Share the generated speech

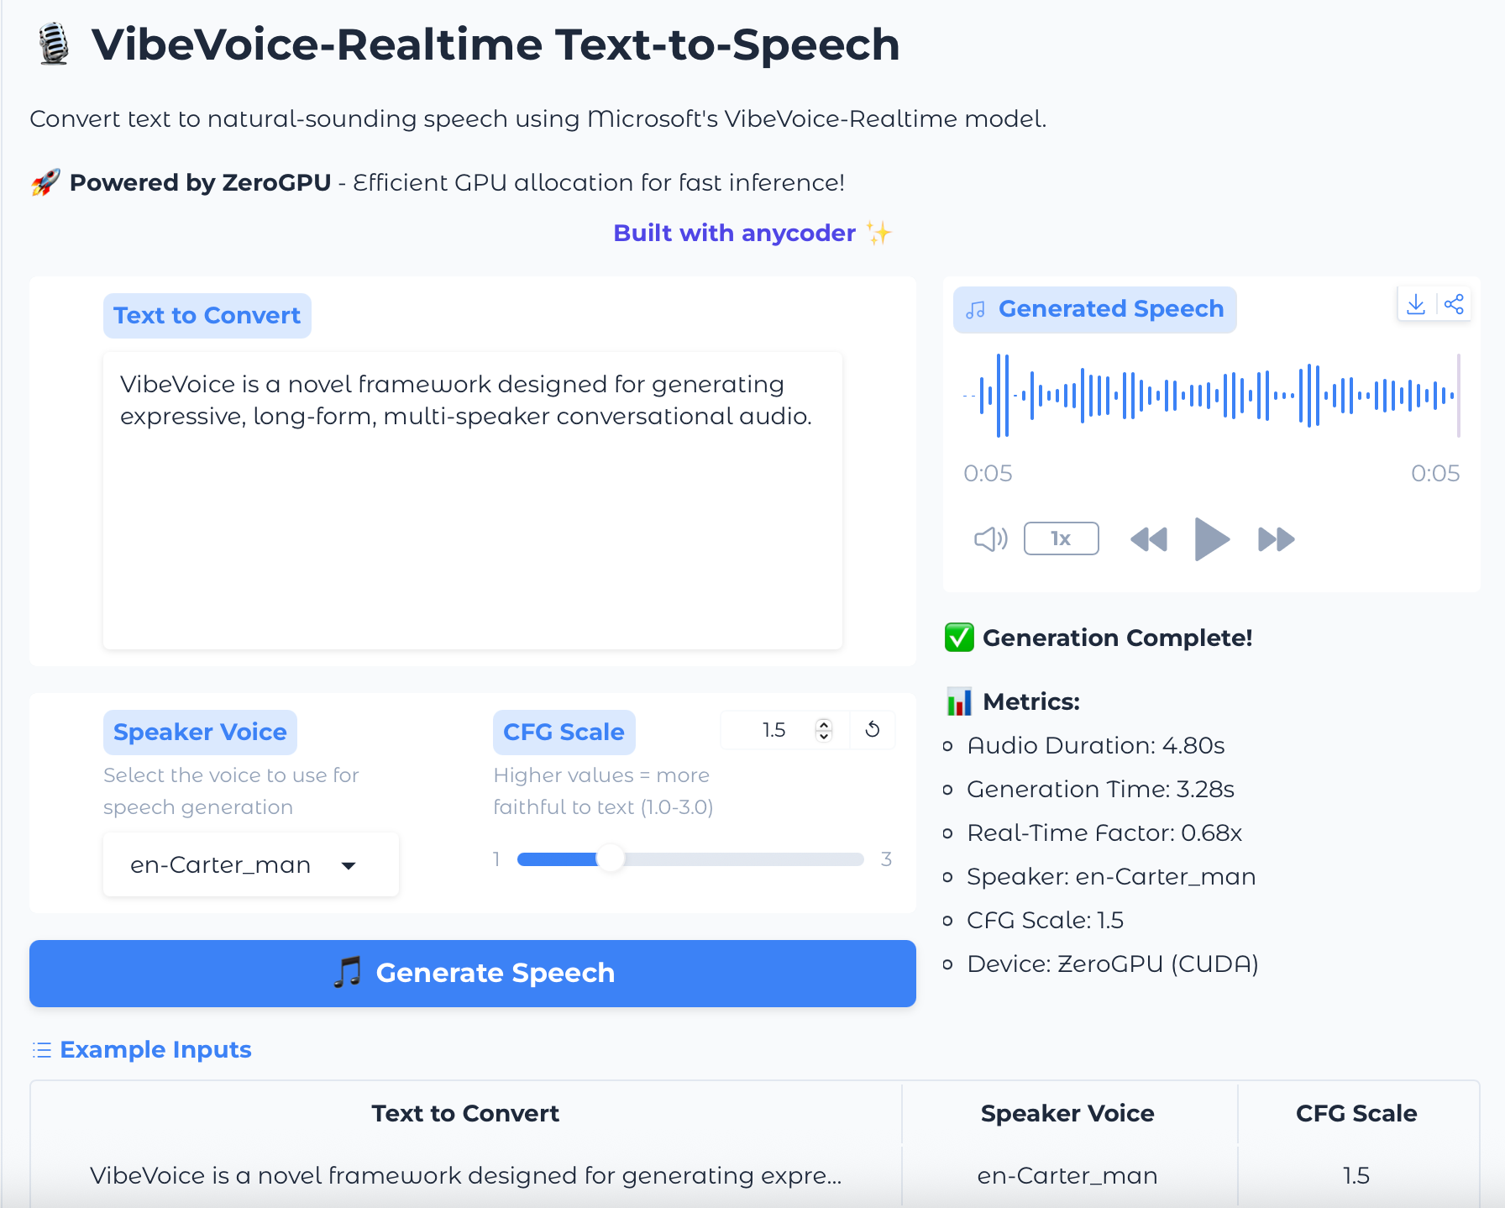(x=1455, y=304)
